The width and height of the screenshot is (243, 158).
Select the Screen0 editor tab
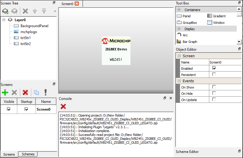tap(67, 4)
